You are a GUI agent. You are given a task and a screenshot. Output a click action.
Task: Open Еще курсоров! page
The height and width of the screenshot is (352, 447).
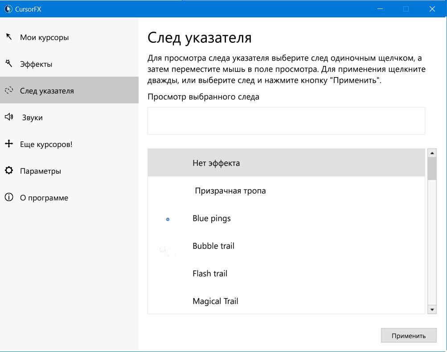(69, 143)
